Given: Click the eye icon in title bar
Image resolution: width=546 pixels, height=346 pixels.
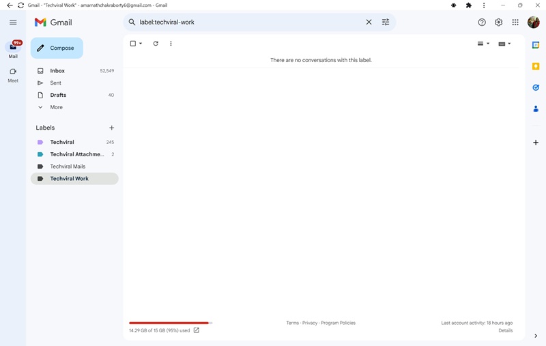Looking at the screenshot, I should (453, 5).
